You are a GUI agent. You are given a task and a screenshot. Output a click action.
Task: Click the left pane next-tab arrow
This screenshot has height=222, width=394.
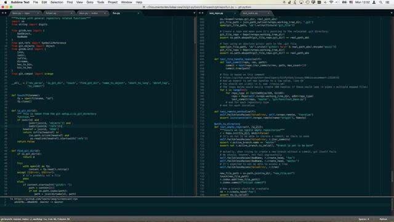(x=6, y=13)
